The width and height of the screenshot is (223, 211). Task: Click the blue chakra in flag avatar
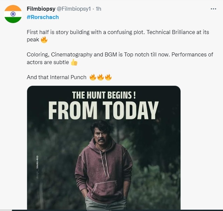point(13,14)
